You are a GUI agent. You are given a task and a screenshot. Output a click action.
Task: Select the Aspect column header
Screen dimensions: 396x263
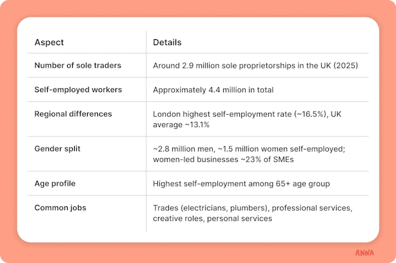49,42
